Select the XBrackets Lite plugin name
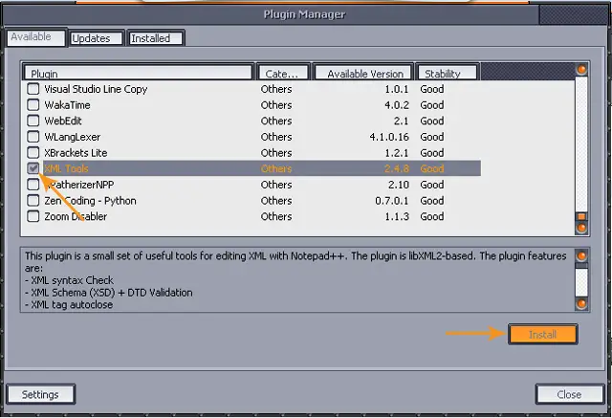612x418 pixels. click(x=76, y=153)
